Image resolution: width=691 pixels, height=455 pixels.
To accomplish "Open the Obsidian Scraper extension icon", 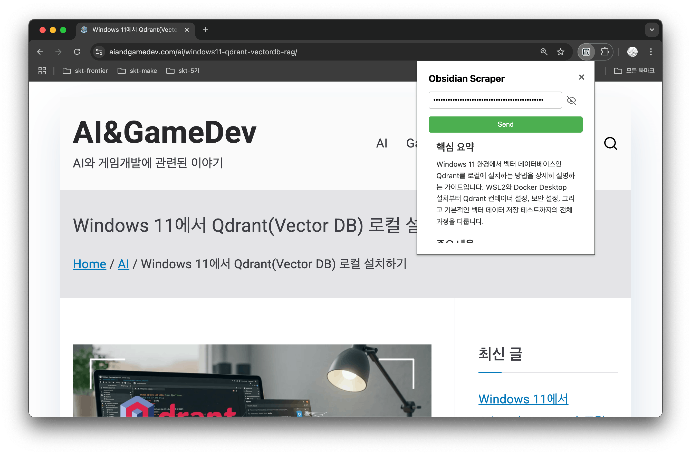I will 586,52.
